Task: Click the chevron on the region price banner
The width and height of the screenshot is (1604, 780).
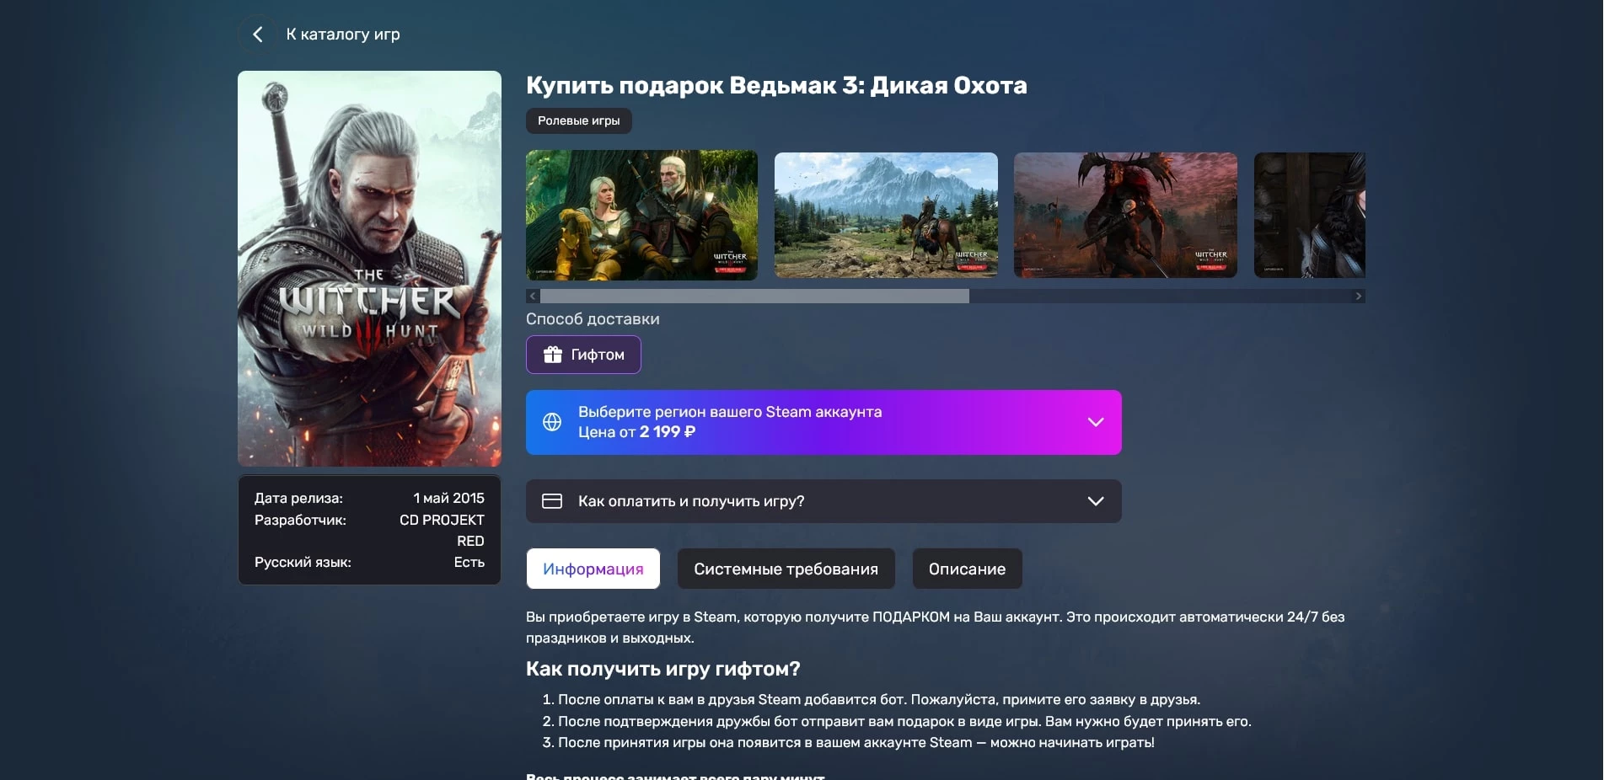Action: [1095, 422]
